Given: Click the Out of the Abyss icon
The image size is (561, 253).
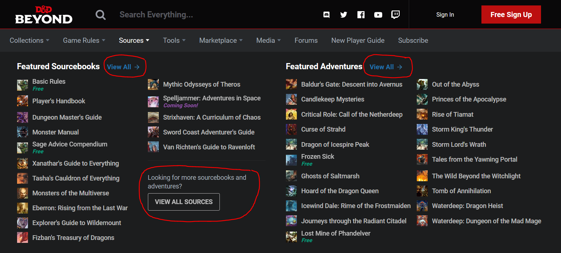Looking at the screenshot, I should pyautogui.click(x=422, y=84).
